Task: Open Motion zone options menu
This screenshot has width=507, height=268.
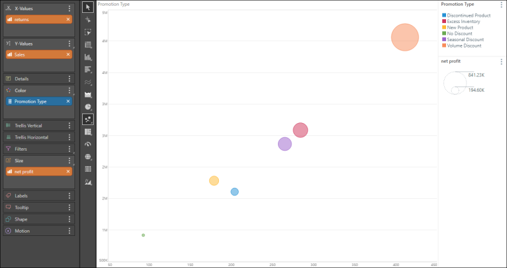Action: click(x=69, y=231)
